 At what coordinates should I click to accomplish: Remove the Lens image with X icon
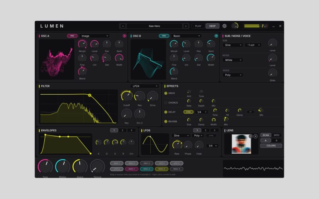(255, 136)
